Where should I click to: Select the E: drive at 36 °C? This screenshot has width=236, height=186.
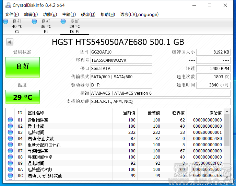coord(46,26)
